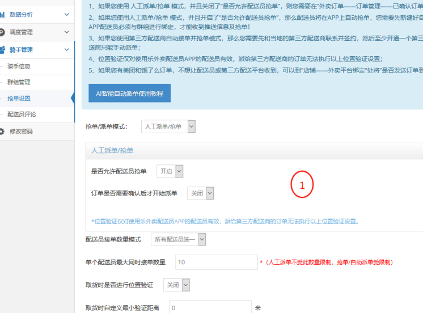Click the bar chart icon beside 数据分析
This screenshot has height=313, width=423.
point(3,14)
